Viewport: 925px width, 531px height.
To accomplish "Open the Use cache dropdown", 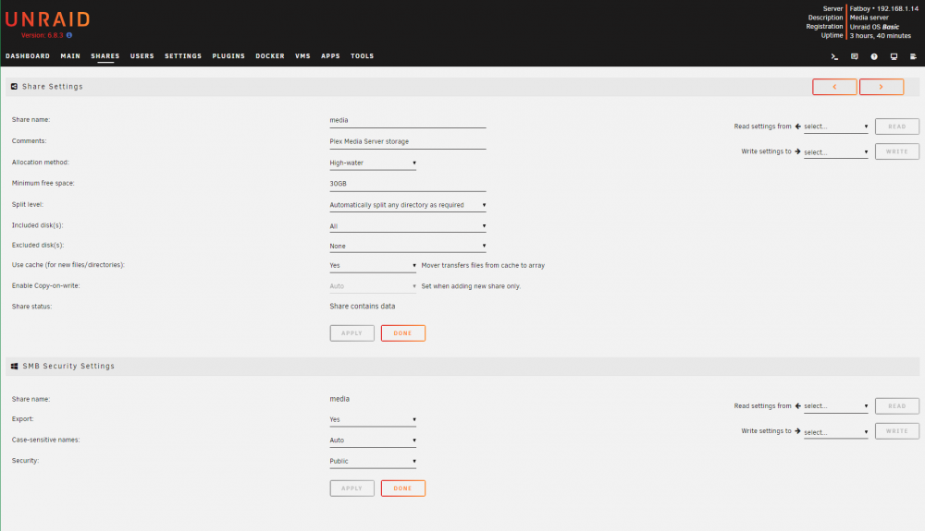I will 373,266.
